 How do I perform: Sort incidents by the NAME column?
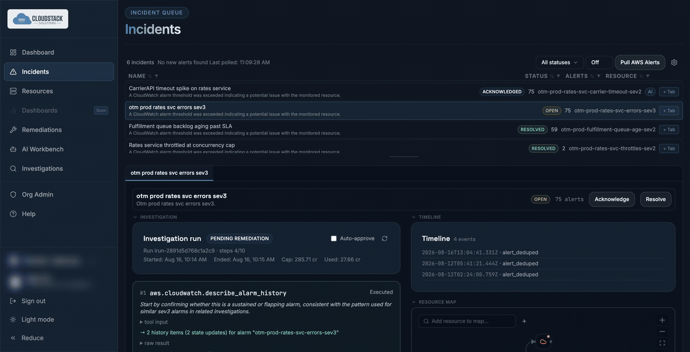pos(150,76)
